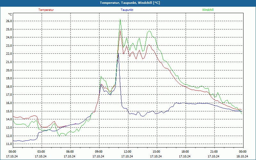Click the '15,0' y-axis value
This screenshot has height=160, width=256.
pos(9,111)
